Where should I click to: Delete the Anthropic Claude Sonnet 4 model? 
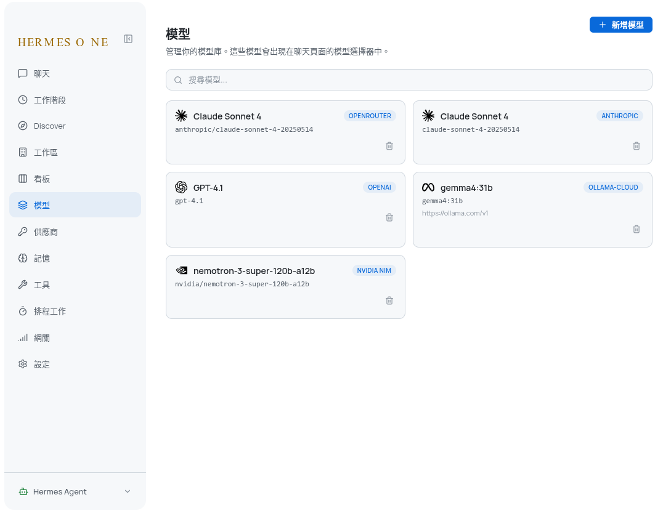[x=636, y=146]
